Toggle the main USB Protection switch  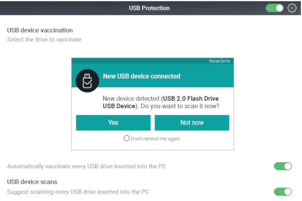[x=274, y=8]
